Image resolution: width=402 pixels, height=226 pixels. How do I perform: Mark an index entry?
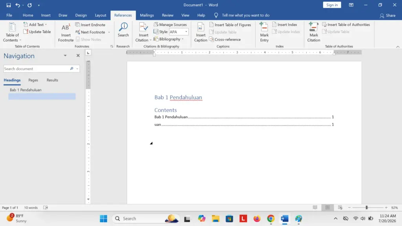pyautogui.click(x=264, y=32)
